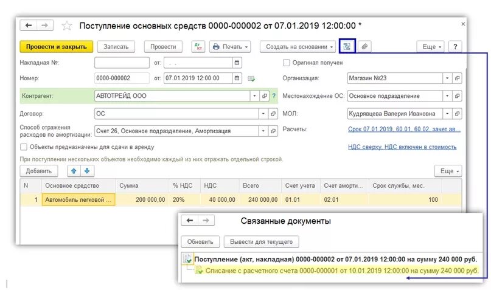Move table row down with blue arrow
Screen dimensions: 491x290
pyautogui.click(x=87, y=171)
